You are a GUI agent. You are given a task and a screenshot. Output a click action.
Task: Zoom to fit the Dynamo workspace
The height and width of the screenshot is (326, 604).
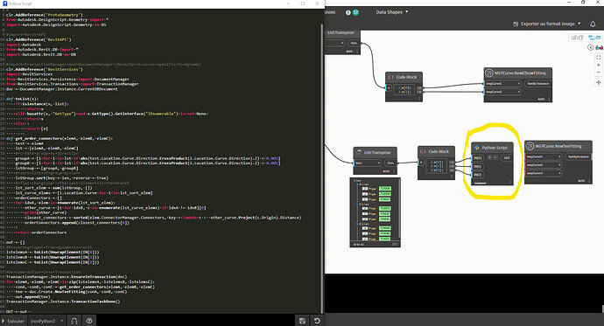tap(598, 58)
